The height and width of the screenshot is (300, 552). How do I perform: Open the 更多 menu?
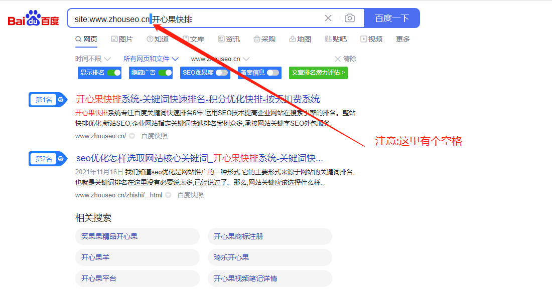click(402, 39)
